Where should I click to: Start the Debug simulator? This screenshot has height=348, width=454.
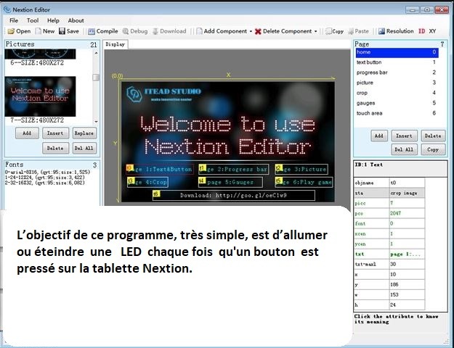pyautogui.click(x=135, y=31)
